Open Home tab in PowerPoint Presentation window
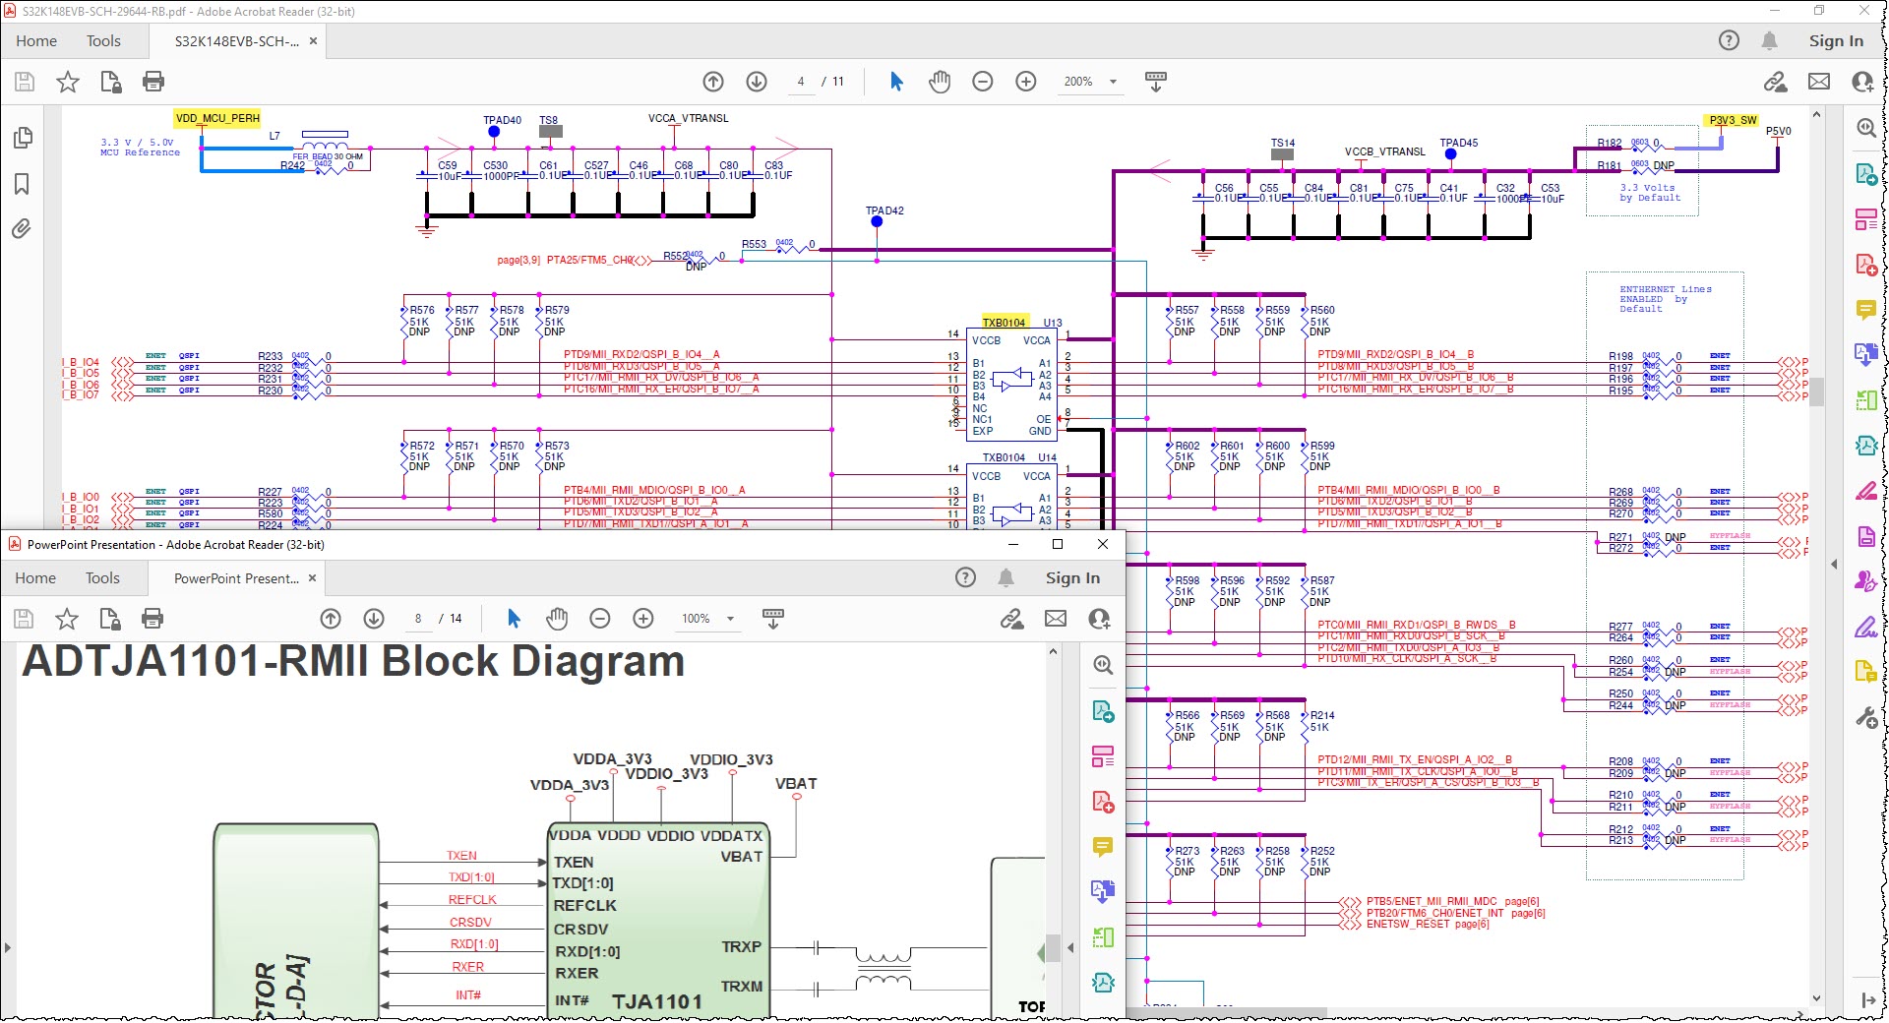1889x1023 pixels. (x=35, y=578)
